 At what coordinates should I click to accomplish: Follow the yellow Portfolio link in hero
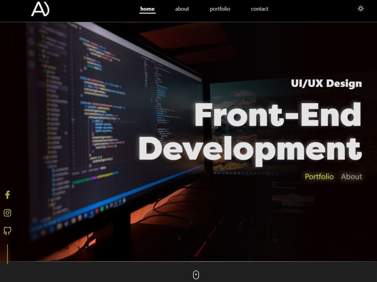319,177
